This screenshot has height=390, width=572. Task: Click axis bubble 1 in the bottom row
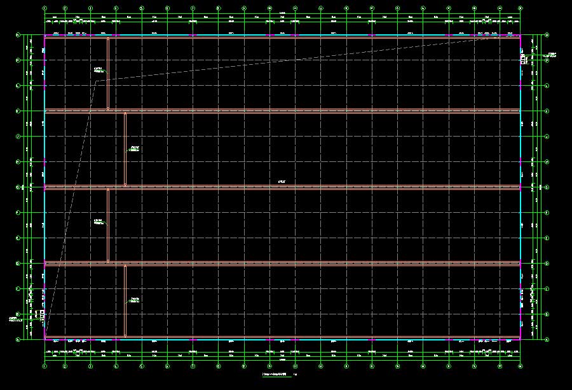[44, 366]
